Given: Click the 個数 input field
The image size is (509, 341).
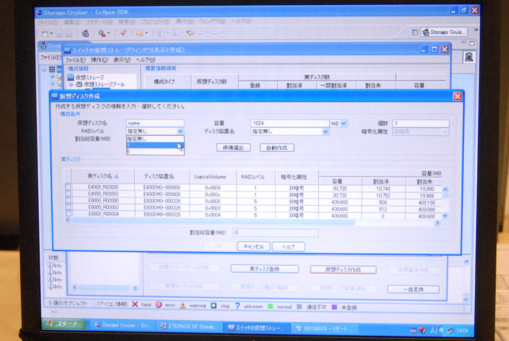Looking at the screenshot, I should tap(421, 123).
